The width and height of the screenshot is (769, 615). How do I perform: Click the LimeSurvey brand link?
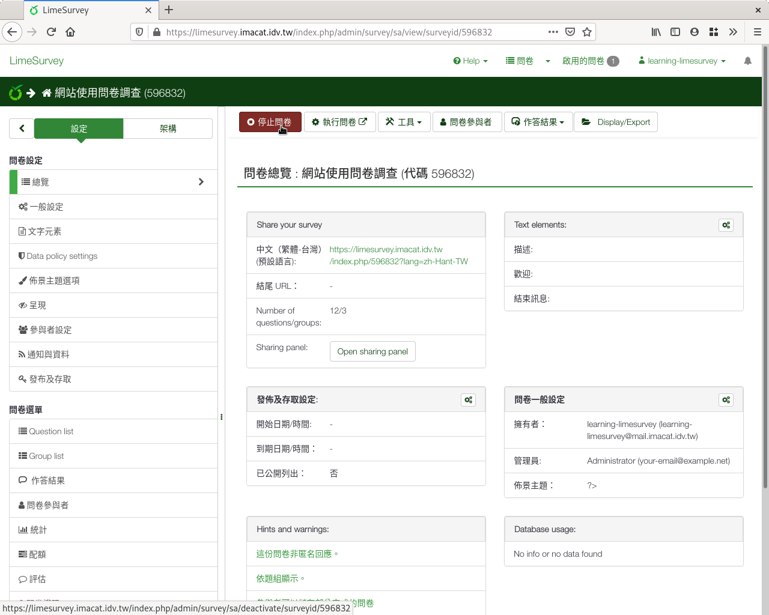pos(37,61)
